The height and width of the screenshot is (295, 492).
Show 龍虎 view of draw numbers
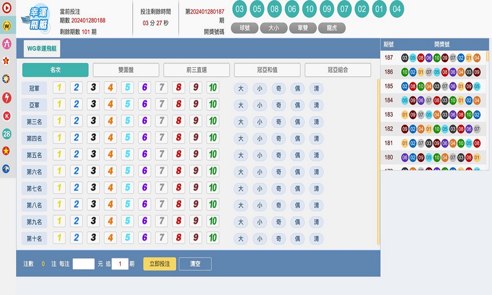point(332,28)
